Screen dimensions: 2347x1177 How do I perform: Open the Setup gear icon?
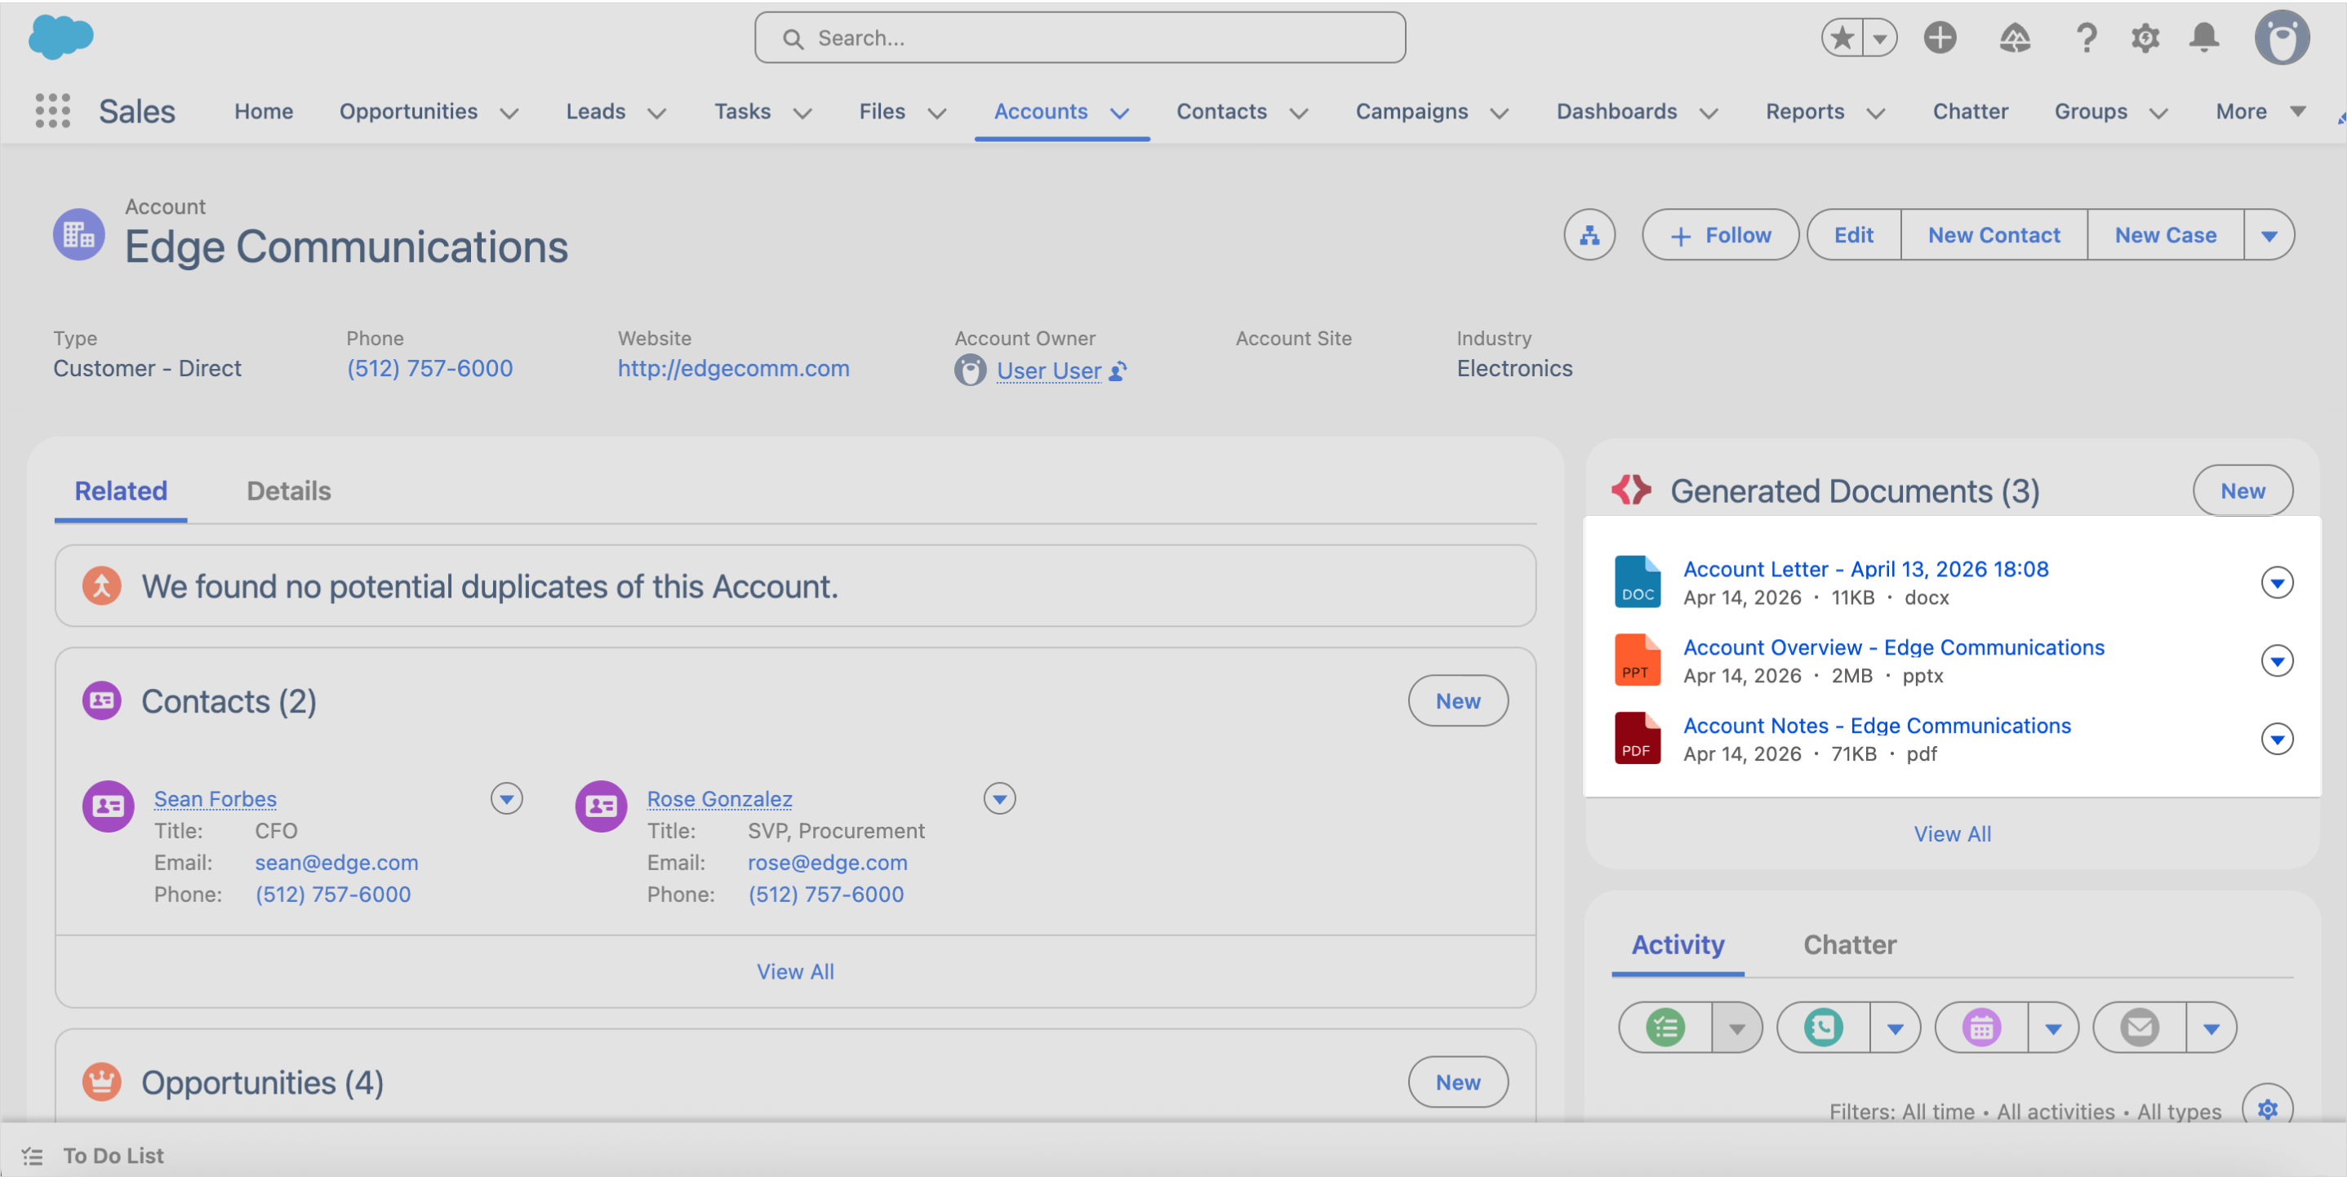2145,38
